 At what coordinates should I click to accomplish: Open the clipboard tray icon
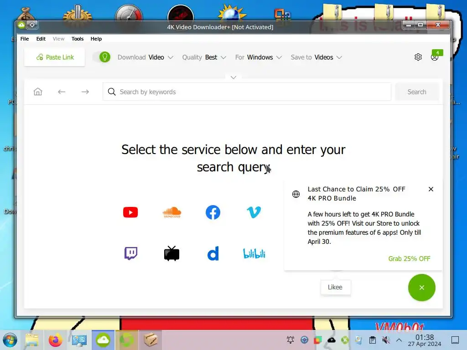coord(372,340)
